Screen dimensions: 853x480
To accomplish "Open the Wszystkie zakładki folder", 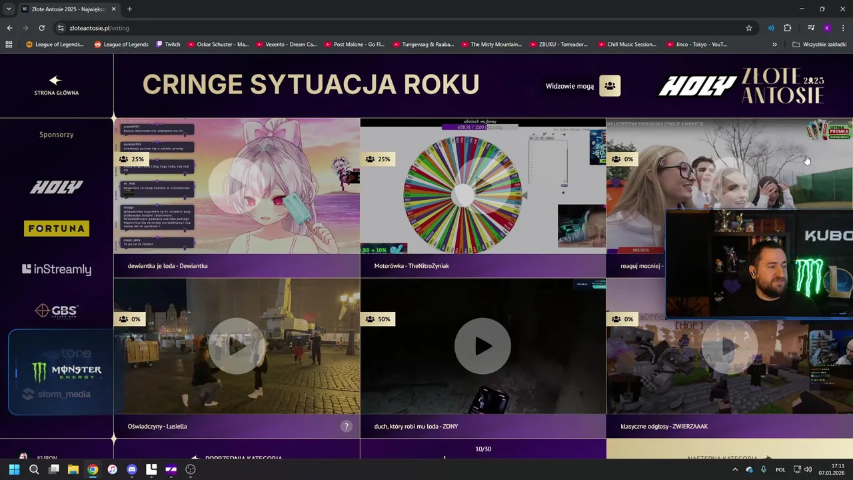I will (819, 45).
